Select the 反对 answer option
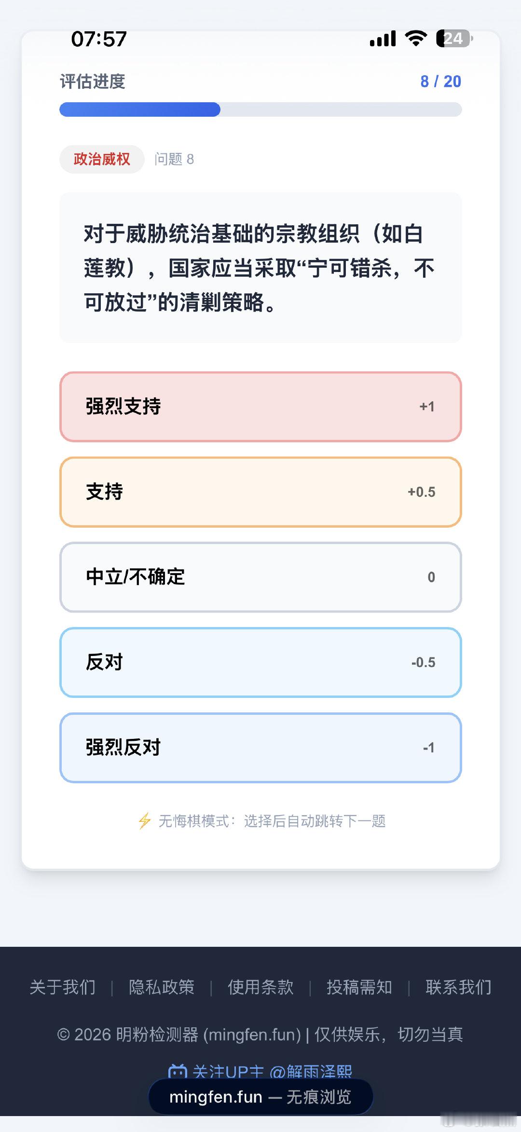Screen dimensions: 521x1132 click(260, 662)
